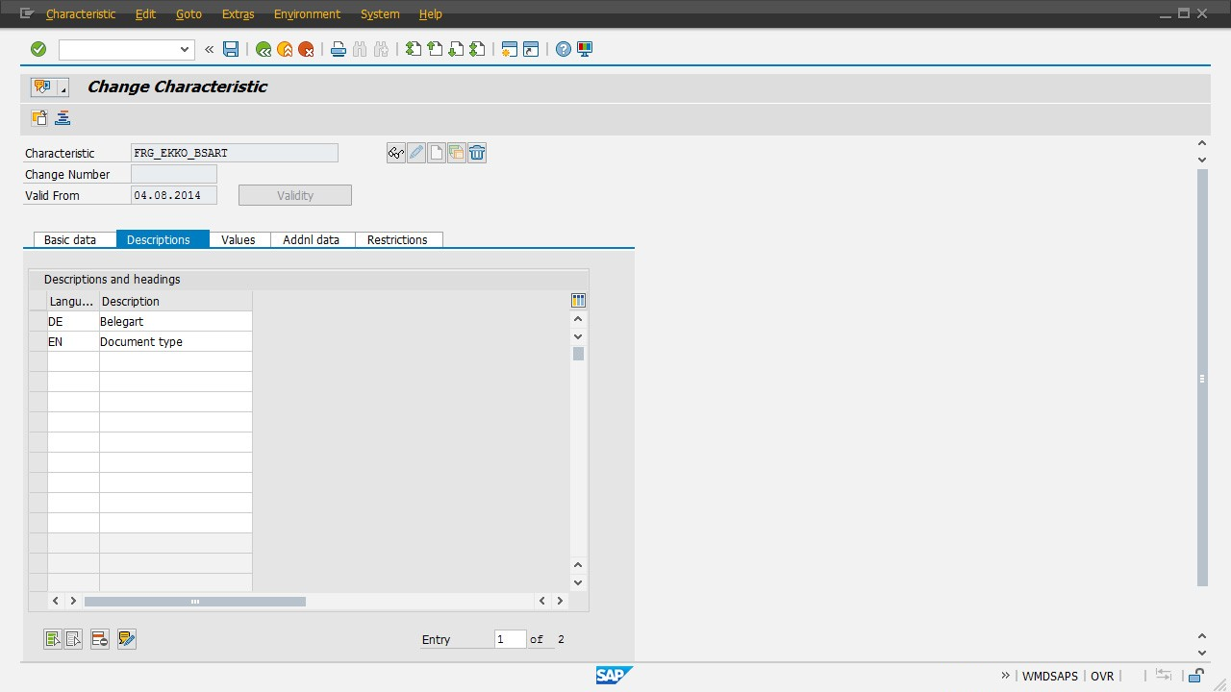
Task: Click the red Cancel icon
Action: coord(306,49)
